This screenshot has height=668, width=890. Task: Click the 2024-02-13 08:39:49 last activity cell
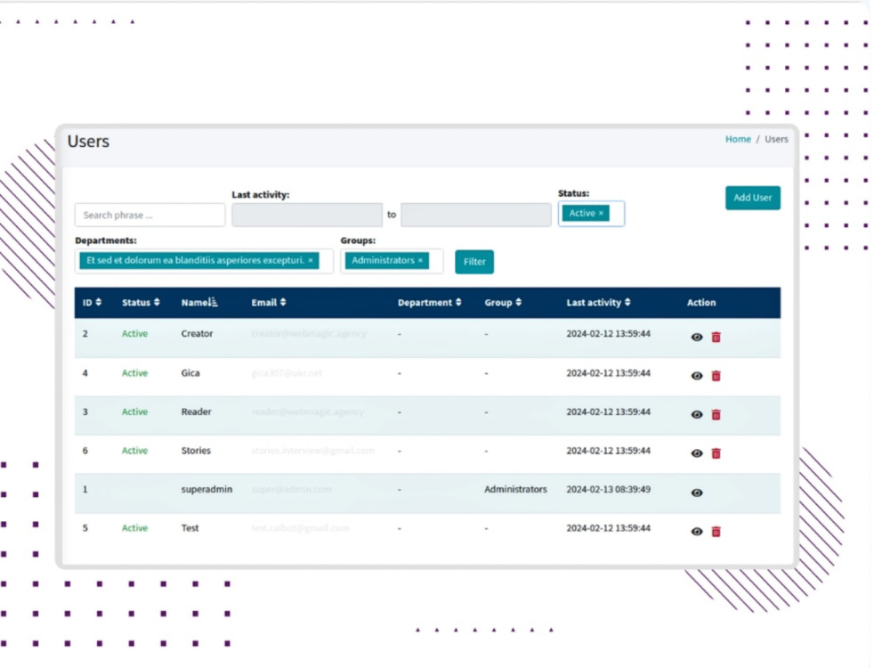pos(608,489)
